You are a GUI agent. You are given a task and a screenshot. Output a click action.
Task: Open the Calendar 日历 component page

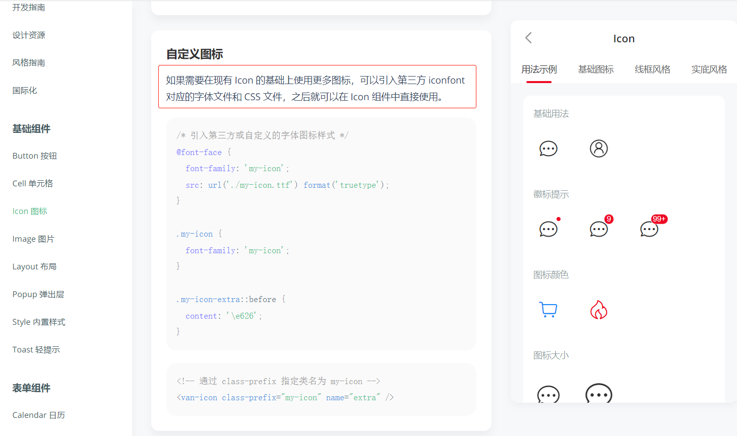pyautogui.click(x=39, y=415)
